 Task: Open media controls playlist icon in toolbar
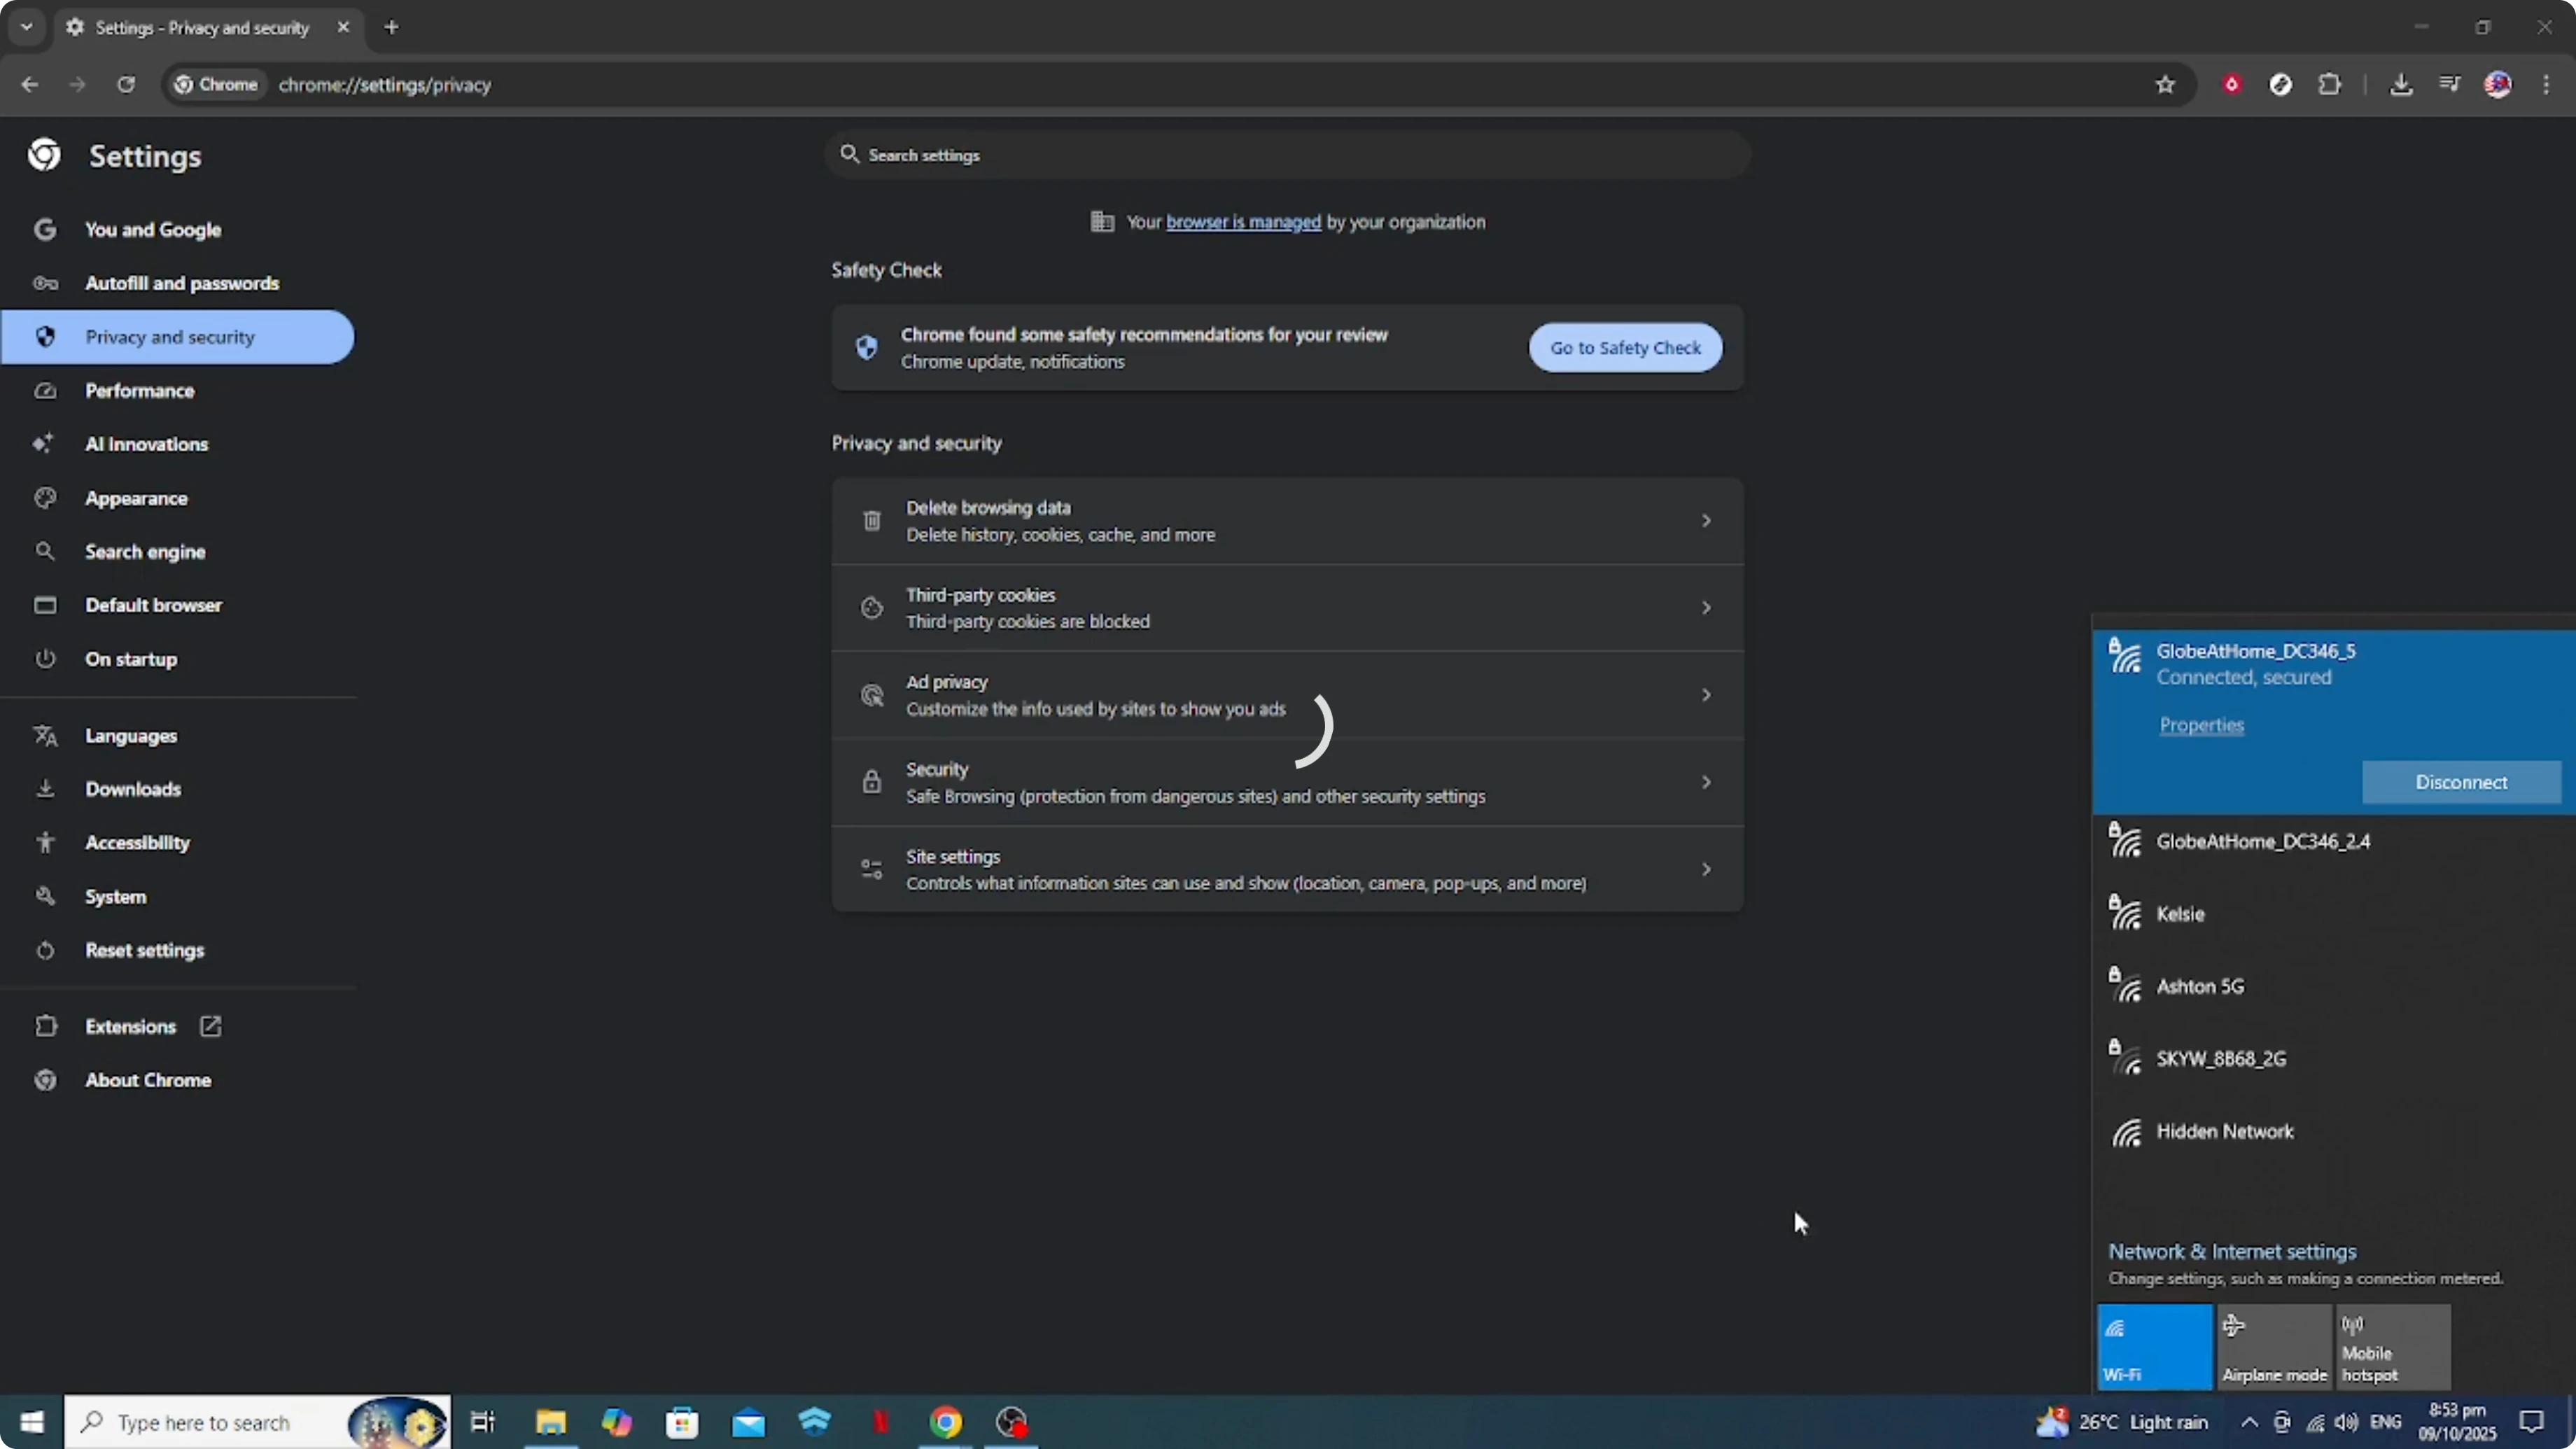tap(2450, 84)
